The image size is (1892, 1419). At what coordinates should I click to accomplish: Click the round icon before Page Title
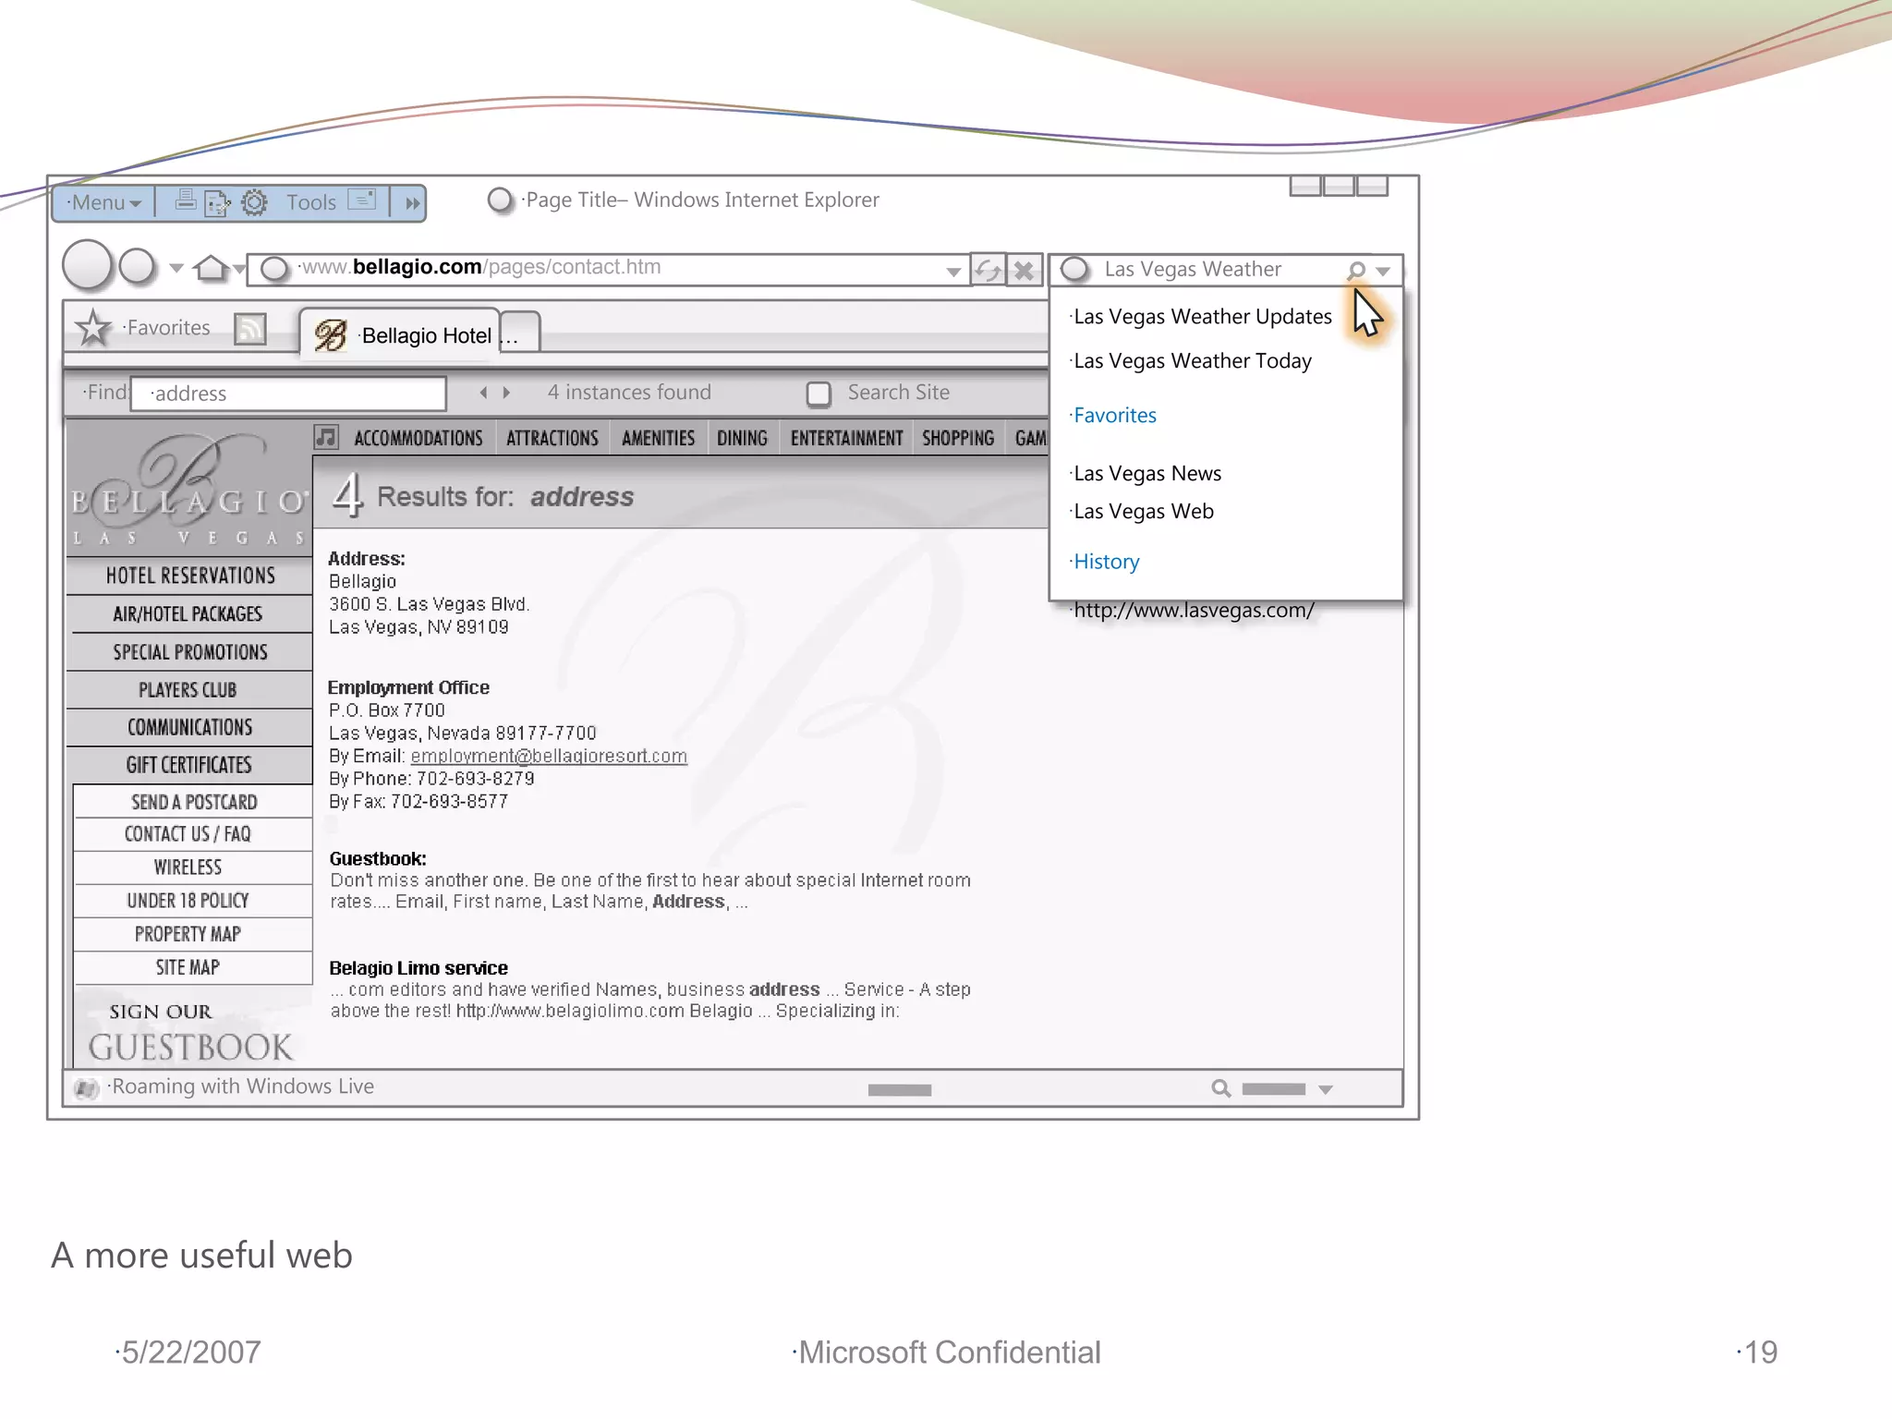[x=500, y=200]
